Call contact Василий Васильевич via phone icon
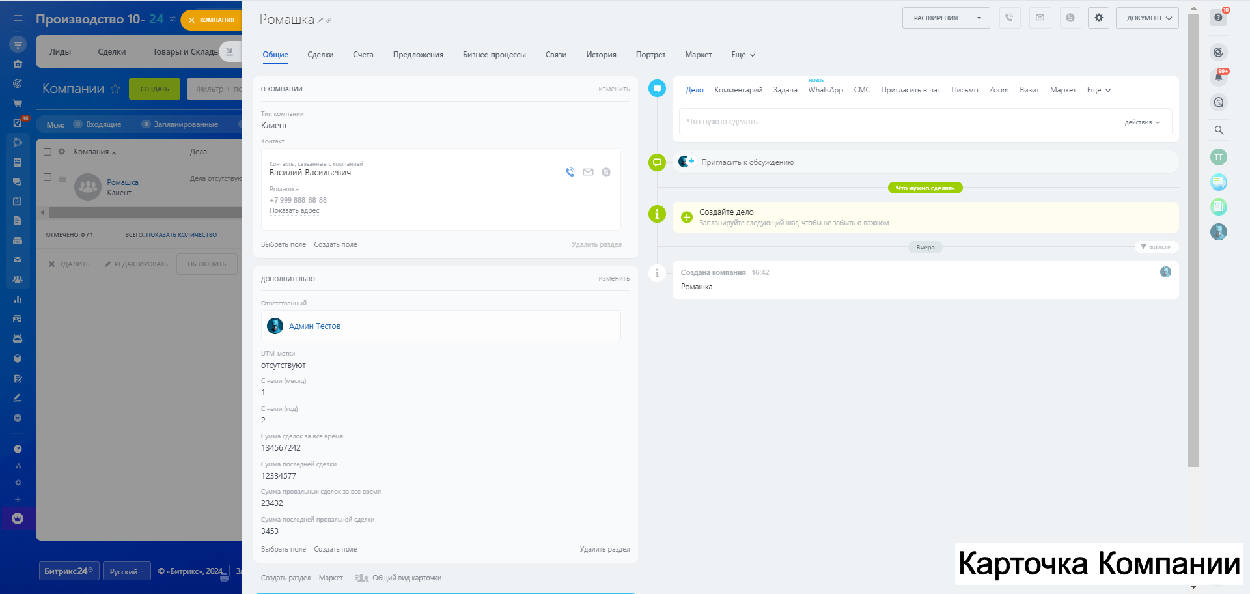The width and height of the screenshot is (1250, 594). (570, 172)
